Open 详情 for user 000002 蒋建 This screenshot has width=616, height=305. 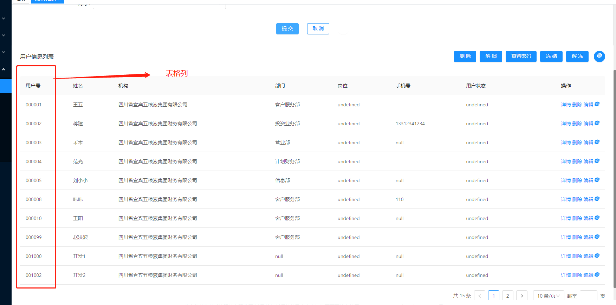pyautogui.click(x=566, y=124)
